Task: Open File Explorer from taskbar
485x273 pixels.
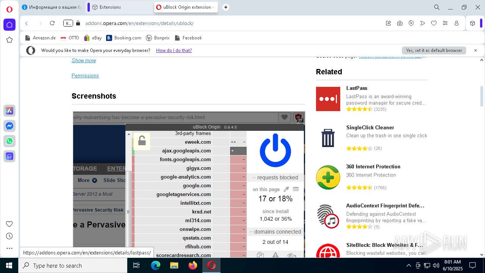Action: coord(174,265)
